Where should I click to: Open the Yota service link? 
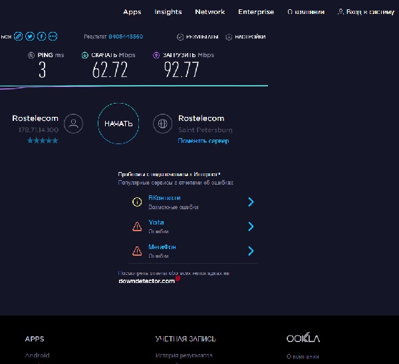[156, 223]
